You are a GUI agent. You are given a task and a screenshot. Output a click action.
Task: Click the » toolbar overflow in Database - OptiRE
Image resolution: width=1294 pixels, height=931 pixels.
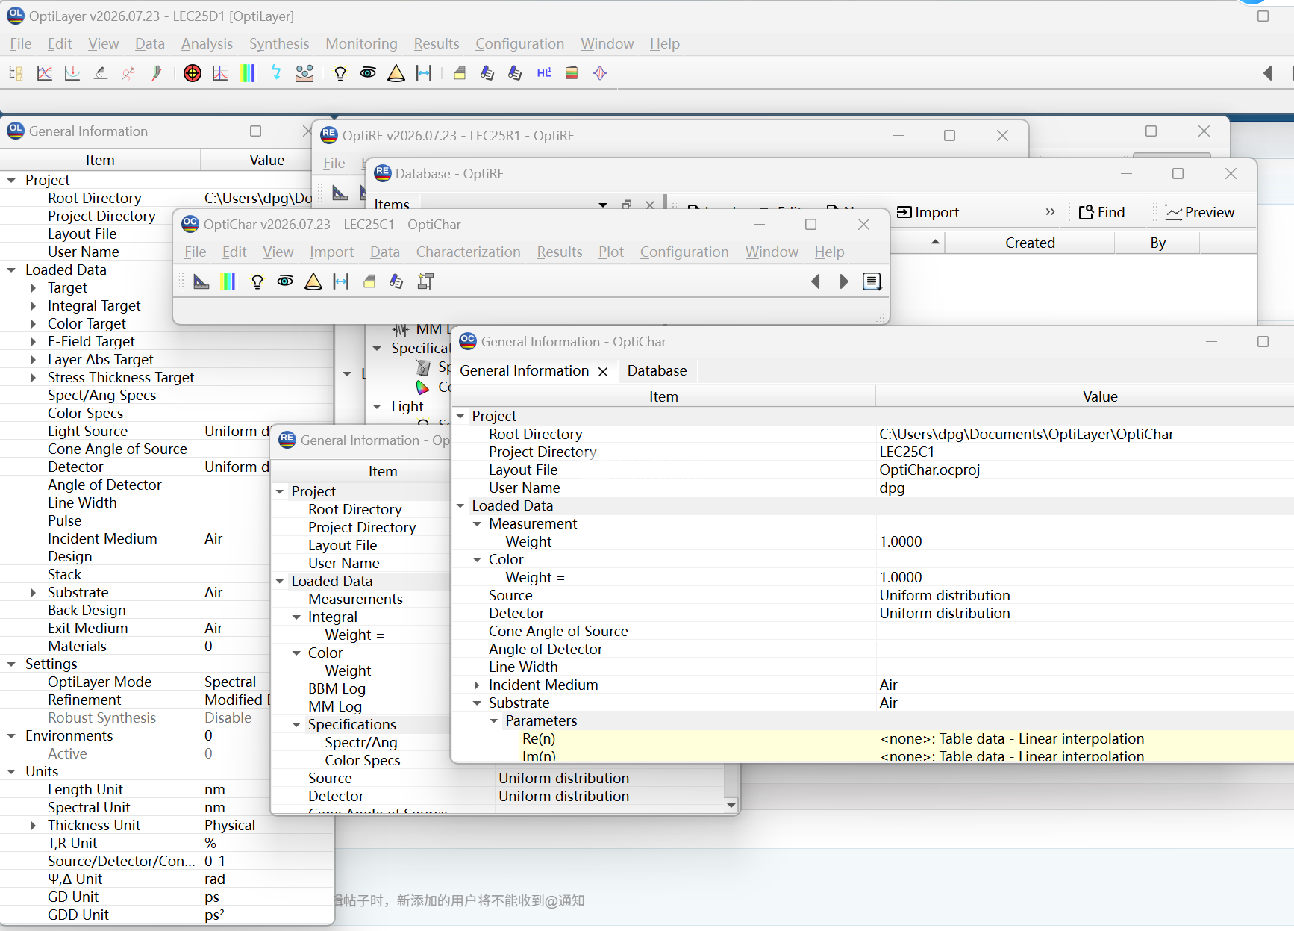pos(1050,212)
